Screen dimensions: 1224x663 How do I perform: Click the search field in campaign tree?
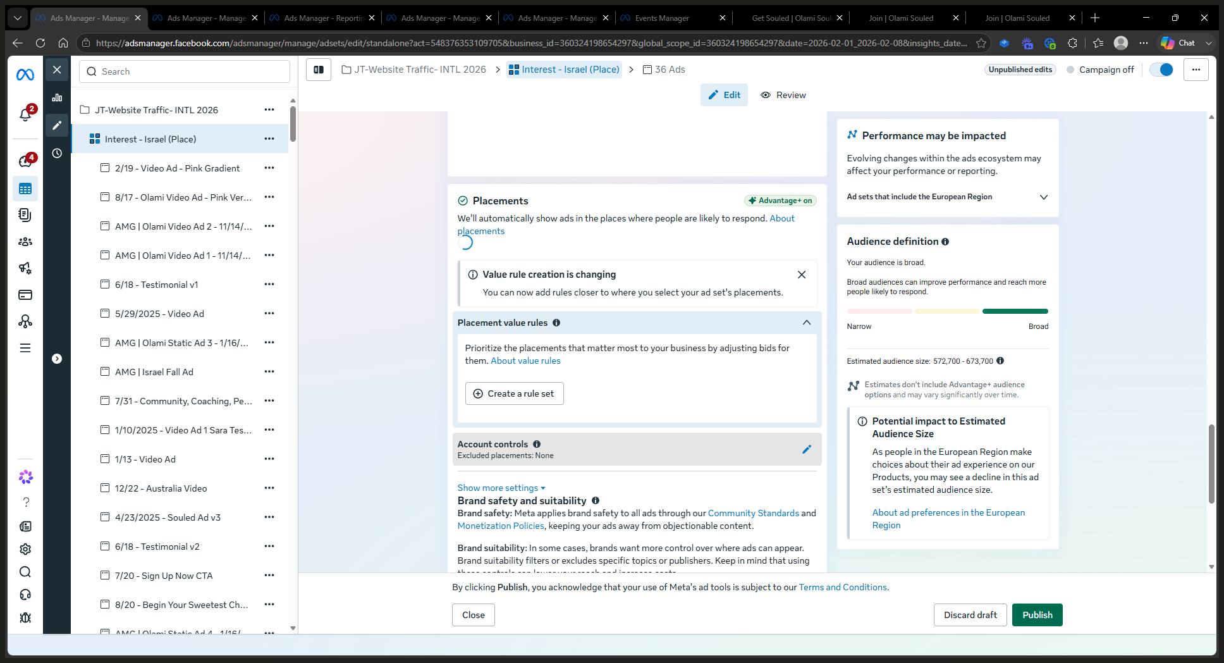[x=185, y=71]
